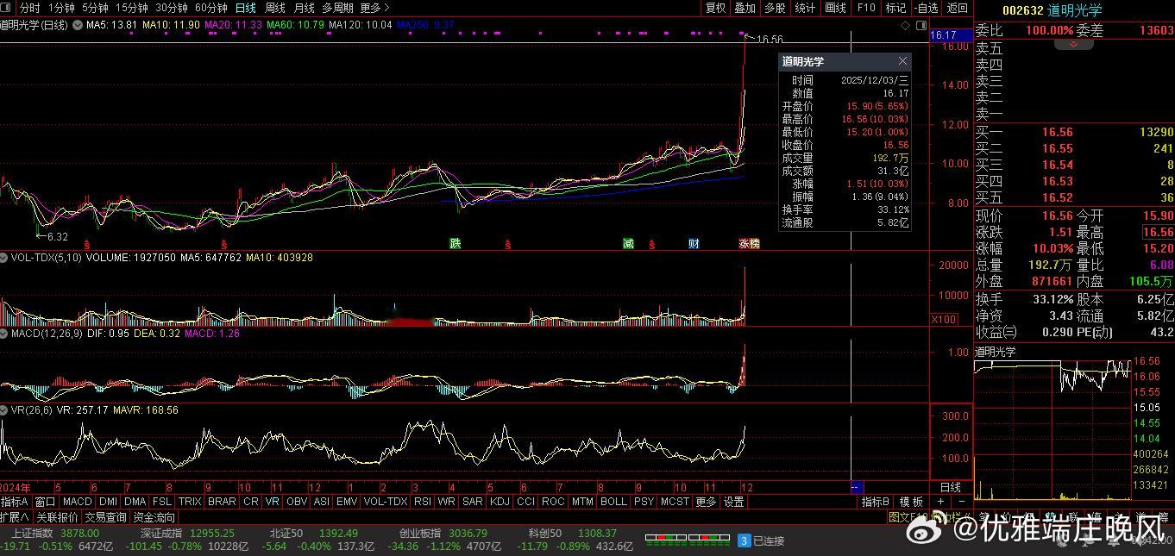This screenshot has width=1175, height=556.
Task: Toggle 叠加 overlay mode
Action: (x=745, y=8)
